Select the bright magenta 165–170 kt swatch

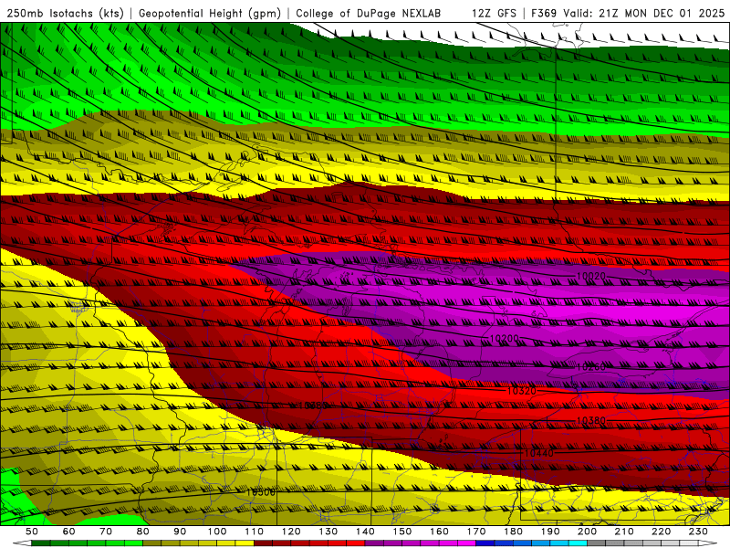pyautogui.click(x=467, y=543)
